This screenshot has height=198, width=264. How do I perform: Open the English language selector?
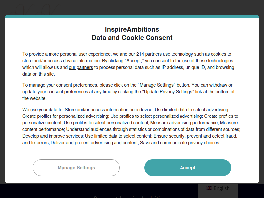(x=218, y=188)
